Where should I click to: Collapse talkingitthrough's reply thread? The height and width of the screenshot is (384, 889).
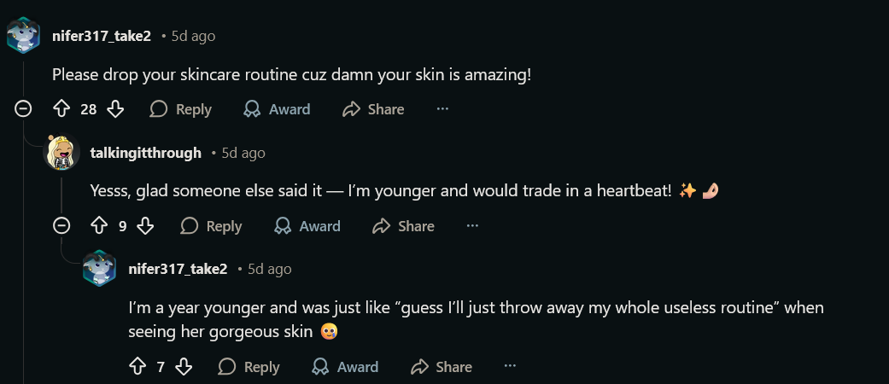(x=61, y=226)
